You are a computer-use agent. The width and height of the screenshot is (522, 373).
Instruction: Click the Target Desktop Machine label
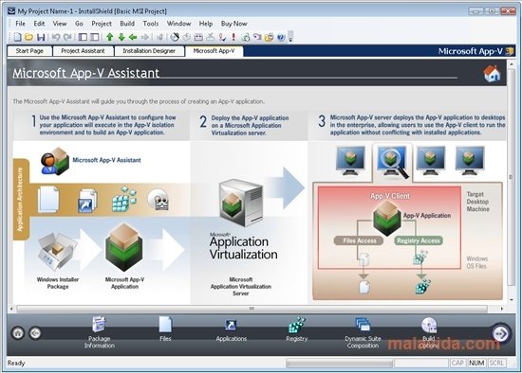477,202
